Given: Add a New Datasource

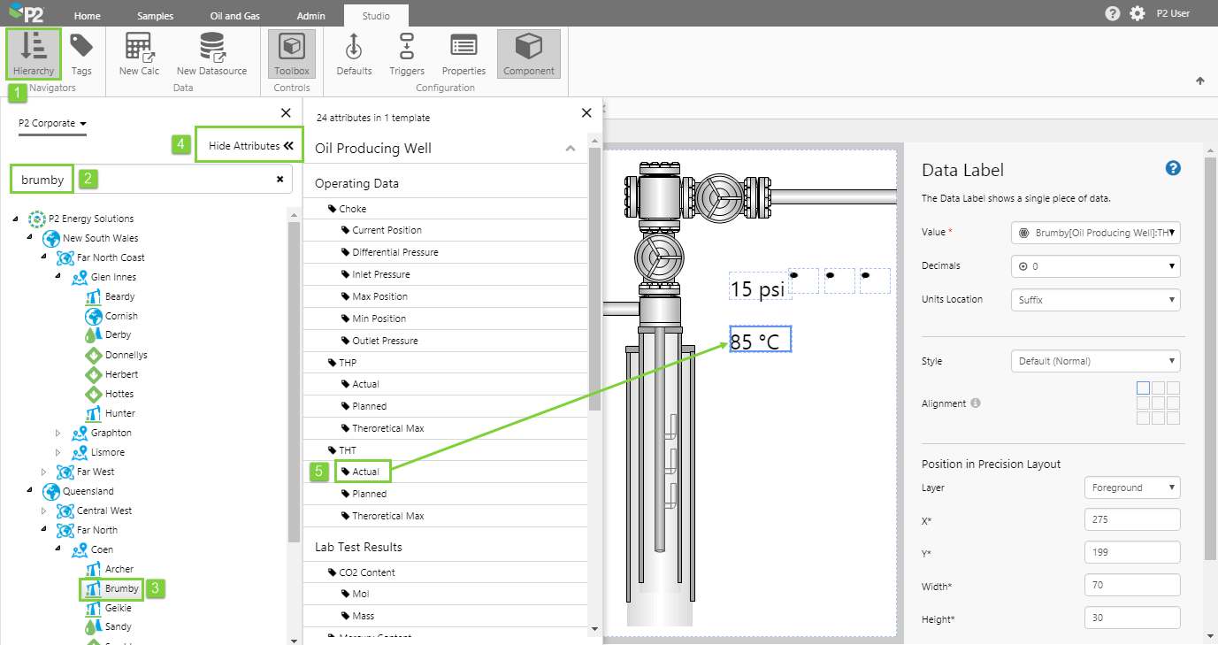Looking at the screenshot, I should click(211, 54).
